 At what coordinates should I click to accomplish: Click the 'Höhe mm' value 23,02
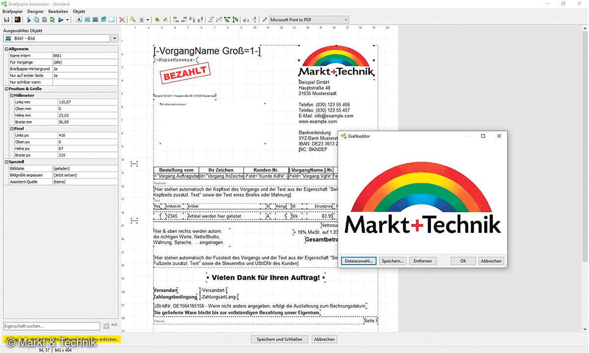88,115
